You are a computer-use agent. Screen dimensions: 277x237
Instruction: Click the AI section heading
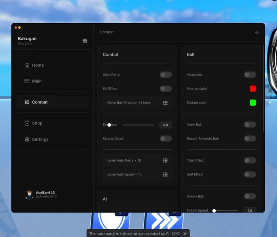pyautogui.click(x=105, y=199)
